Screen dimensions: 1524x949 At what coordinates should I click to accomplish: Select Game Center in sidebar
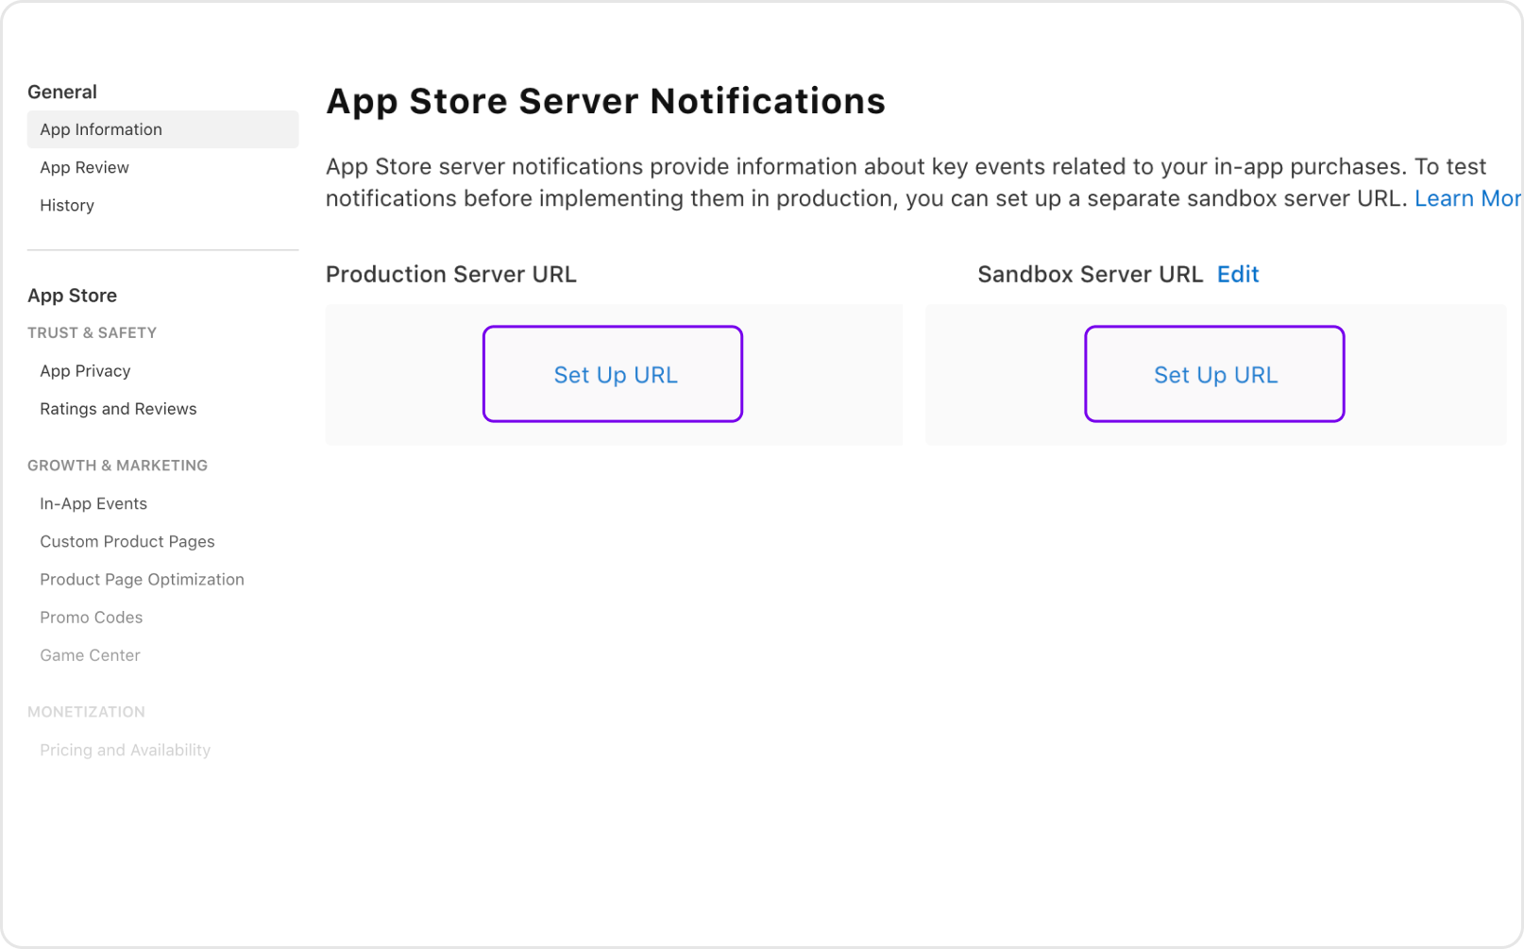pos(90,654)
